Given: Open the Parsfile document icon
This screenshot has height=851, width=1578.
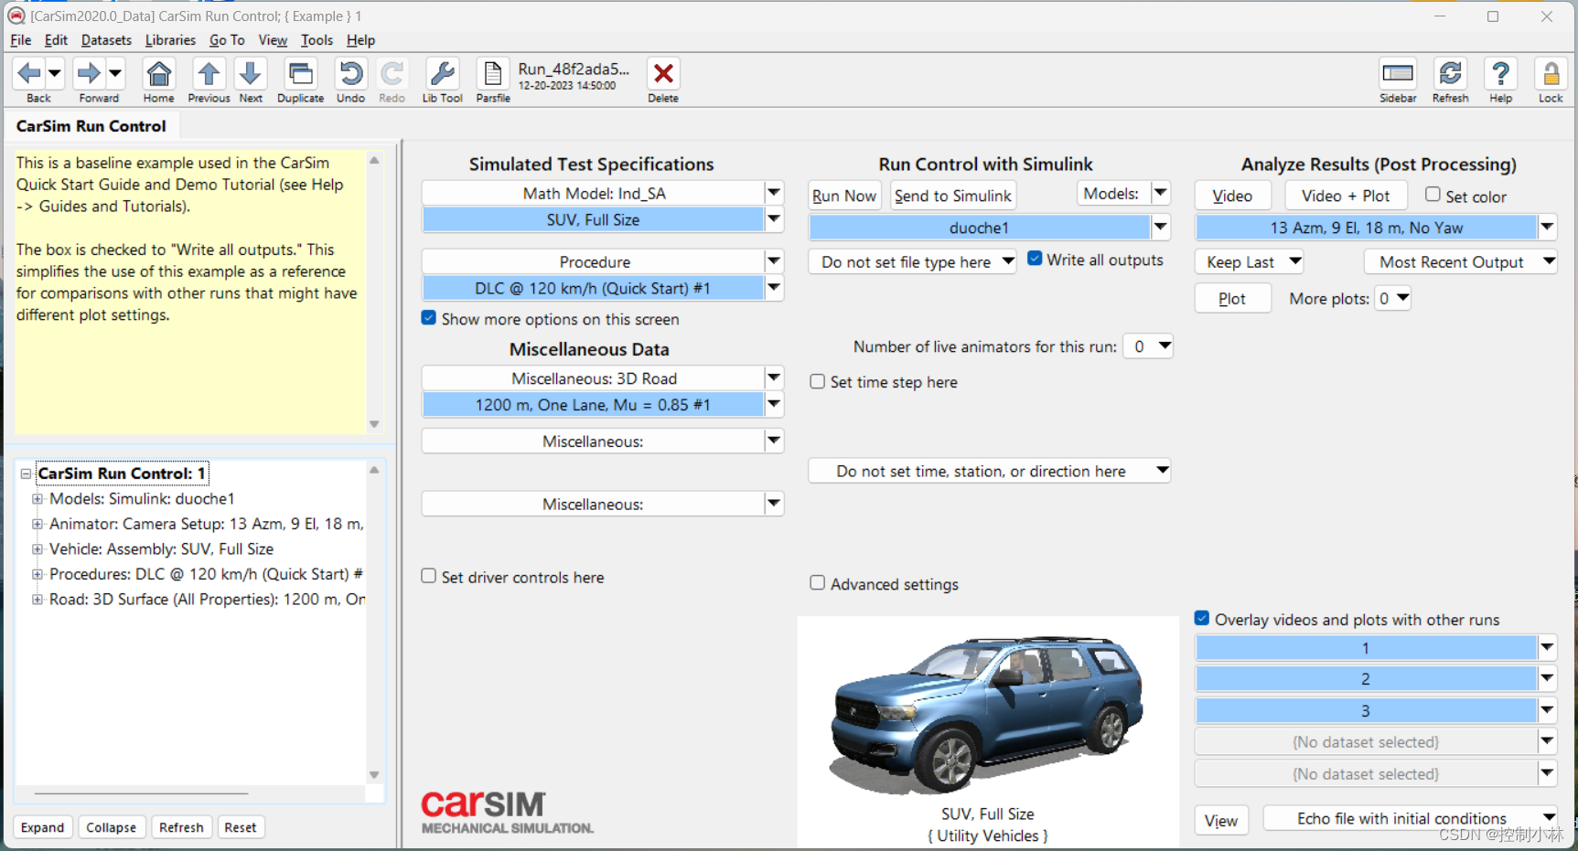Looking at the screenshot, I should pyautogui.click(x=493, y=74).
